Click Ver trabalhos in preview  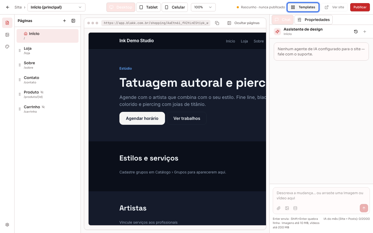(x=187, y=118)
